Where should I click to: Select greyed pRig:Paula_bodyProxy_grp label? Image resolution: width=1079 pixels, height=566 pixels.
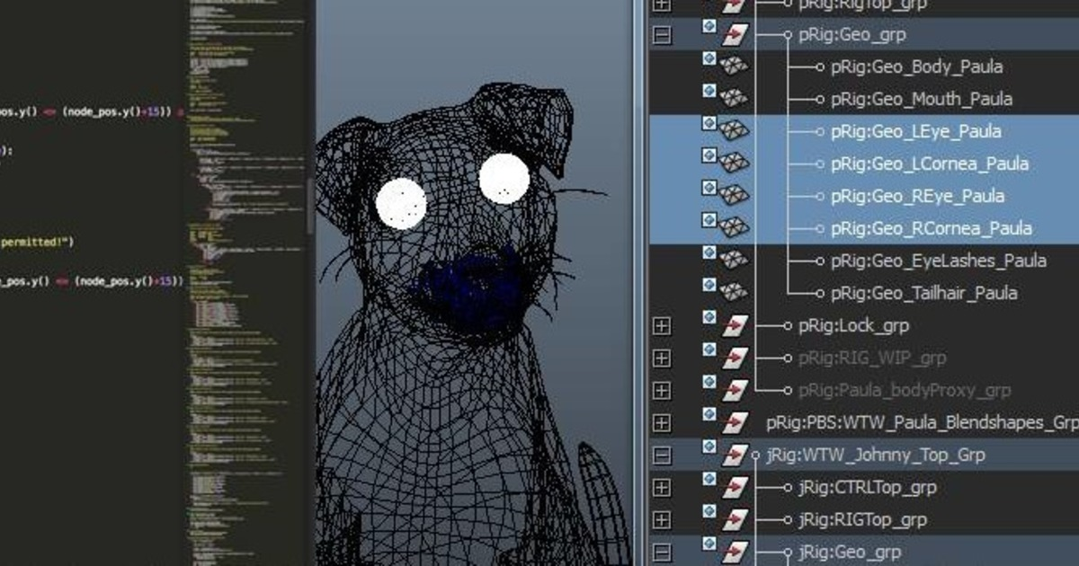tap(904, 390)
